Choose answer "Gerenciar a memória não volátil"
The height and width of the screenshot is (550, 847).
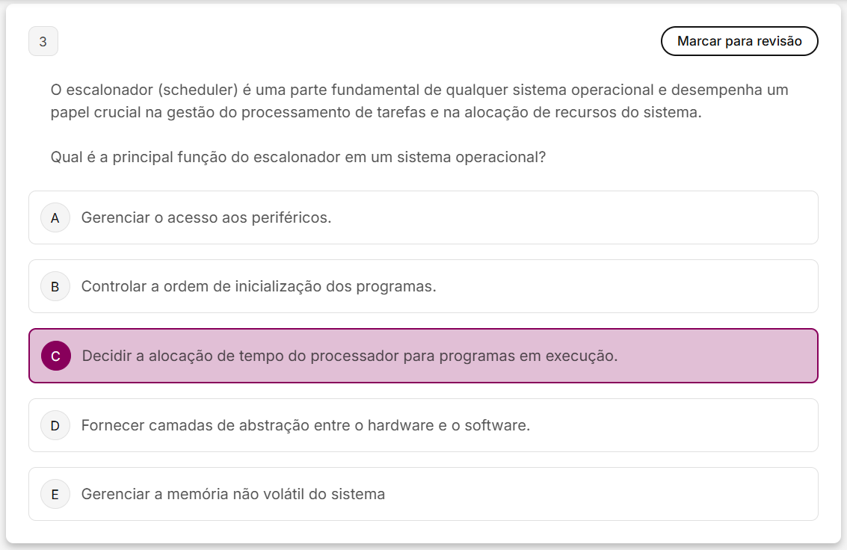pos(232,494)
